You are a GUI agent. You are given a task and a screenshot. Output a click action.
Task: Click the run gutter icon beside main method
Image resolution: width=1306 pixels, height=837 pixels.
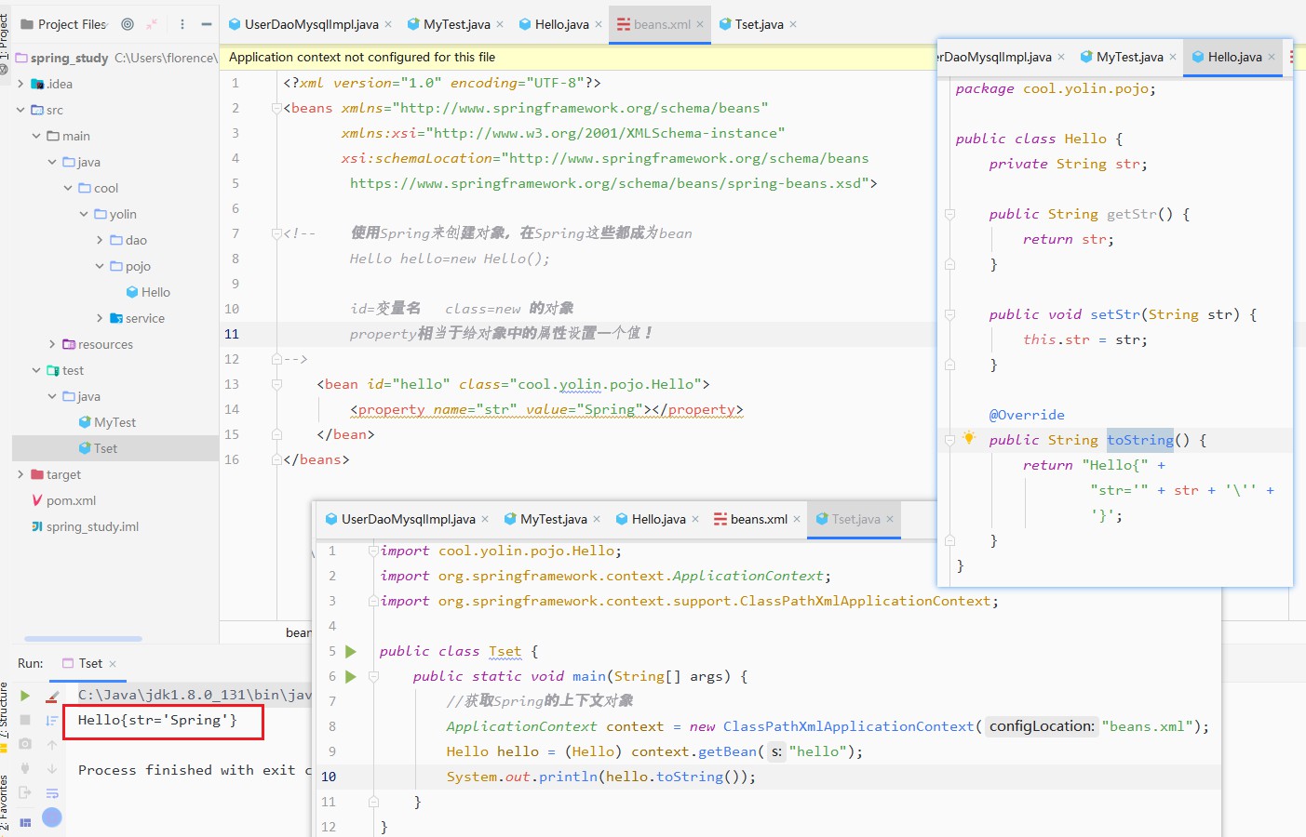click(351, 676)
